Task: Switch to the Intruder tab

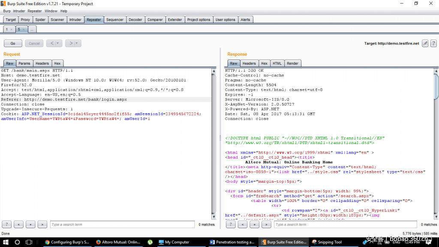Action: 75,19
